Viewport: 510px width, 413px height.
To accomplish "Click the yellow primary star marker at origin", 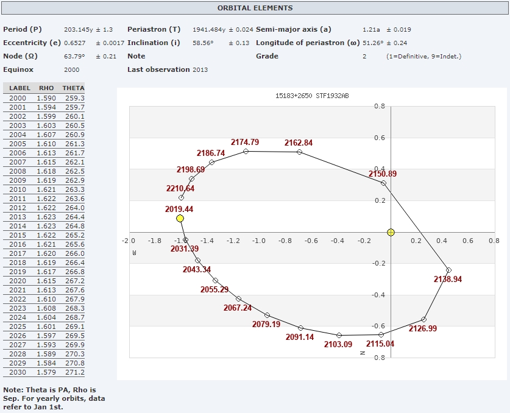I will (391, 232).
